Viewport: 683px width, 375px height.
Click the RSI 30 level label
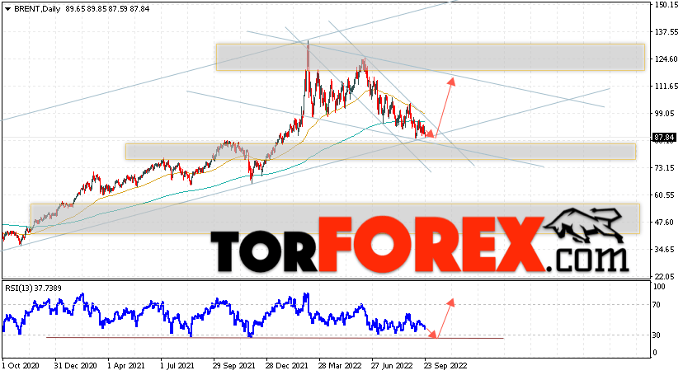(x=657, y=335)
